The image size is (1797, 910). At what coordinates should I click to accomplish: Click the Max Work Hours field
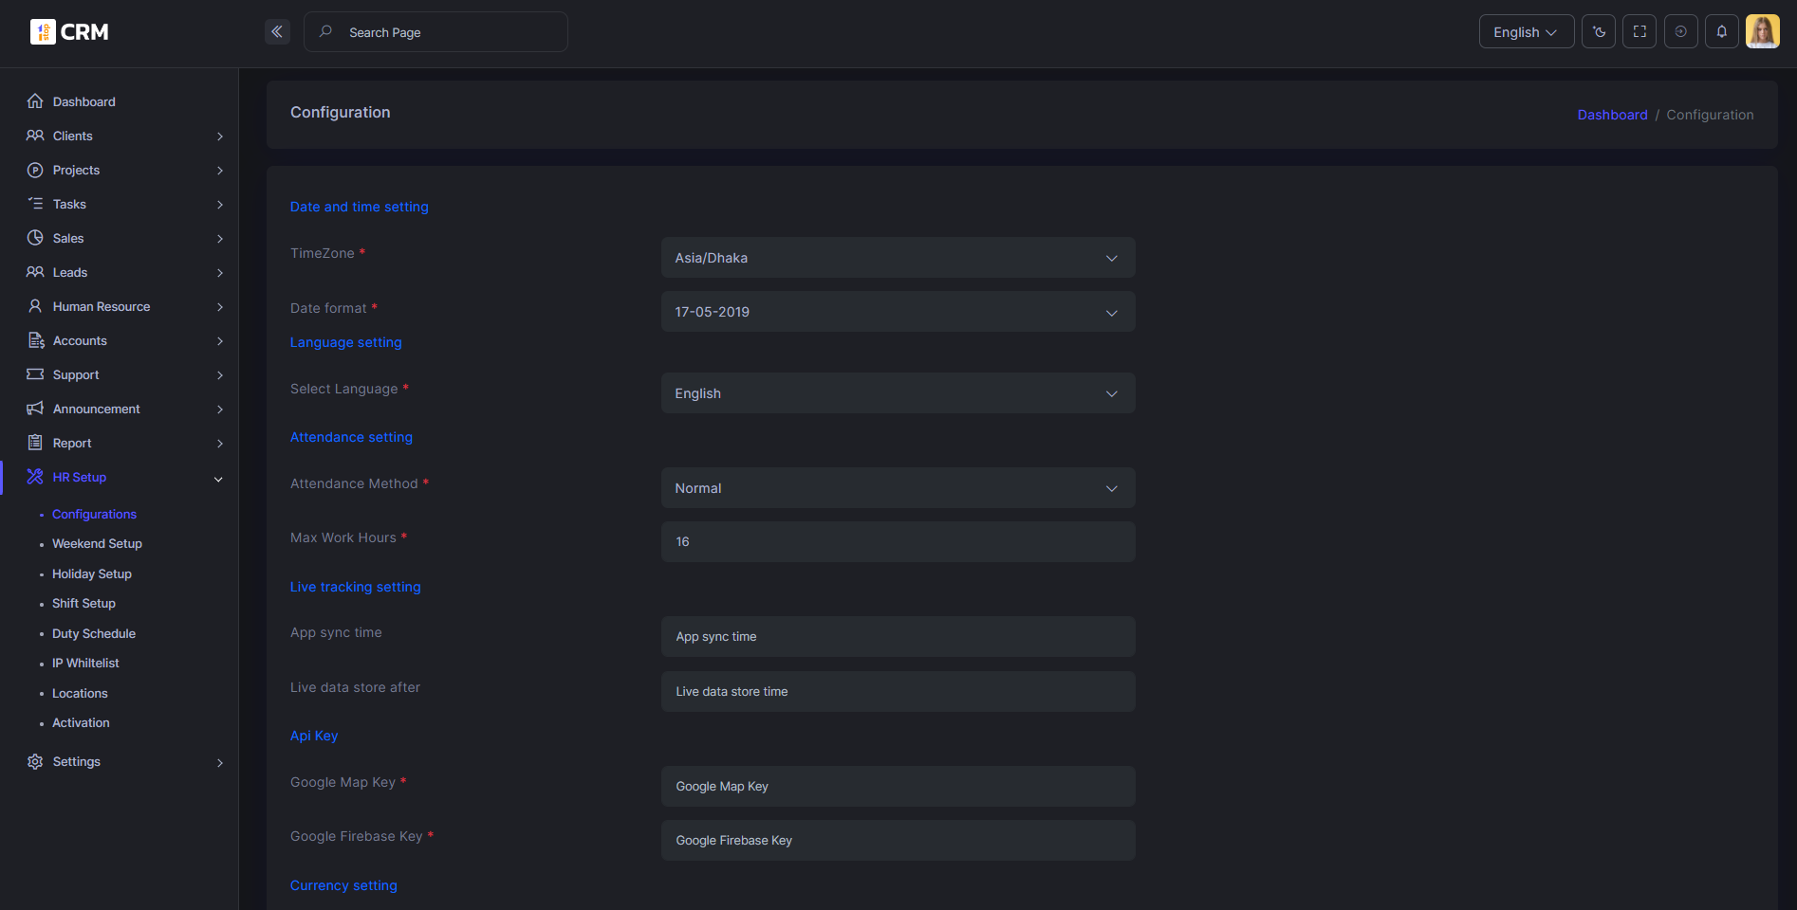(898, 542)
